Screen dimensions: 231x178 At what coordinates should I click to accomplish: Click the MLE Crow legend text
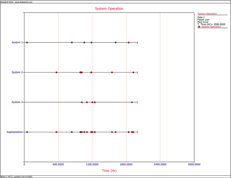coord(203,22)
